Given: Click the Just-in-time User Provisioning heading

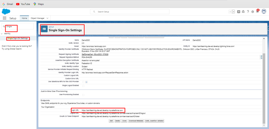Looking at the screenshot, I should [x=54, y=91].
